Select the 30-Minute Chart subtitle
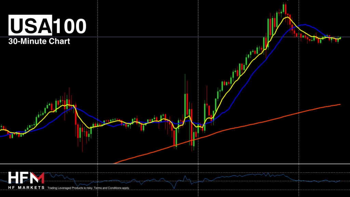The height and width of the screenshot is (197, 350). pos(39,41)
